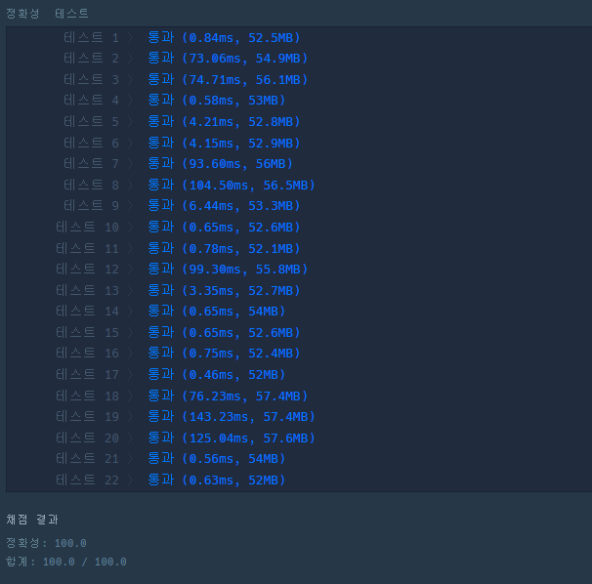Select result of 테스트 17 (0.46ms, 52MB)
Screen dimensions: 592x584
216,374
